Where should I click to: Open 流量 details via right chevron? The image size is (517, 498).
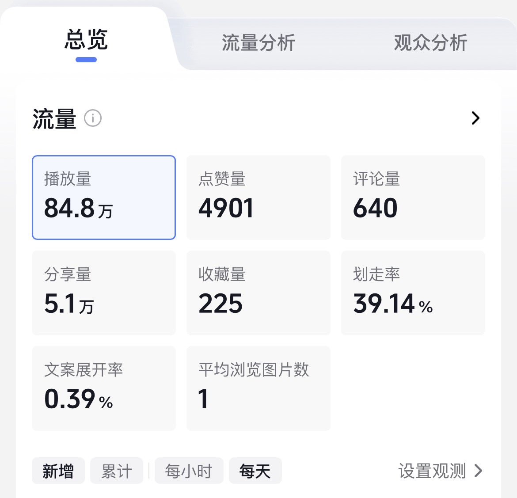(475, 118)
